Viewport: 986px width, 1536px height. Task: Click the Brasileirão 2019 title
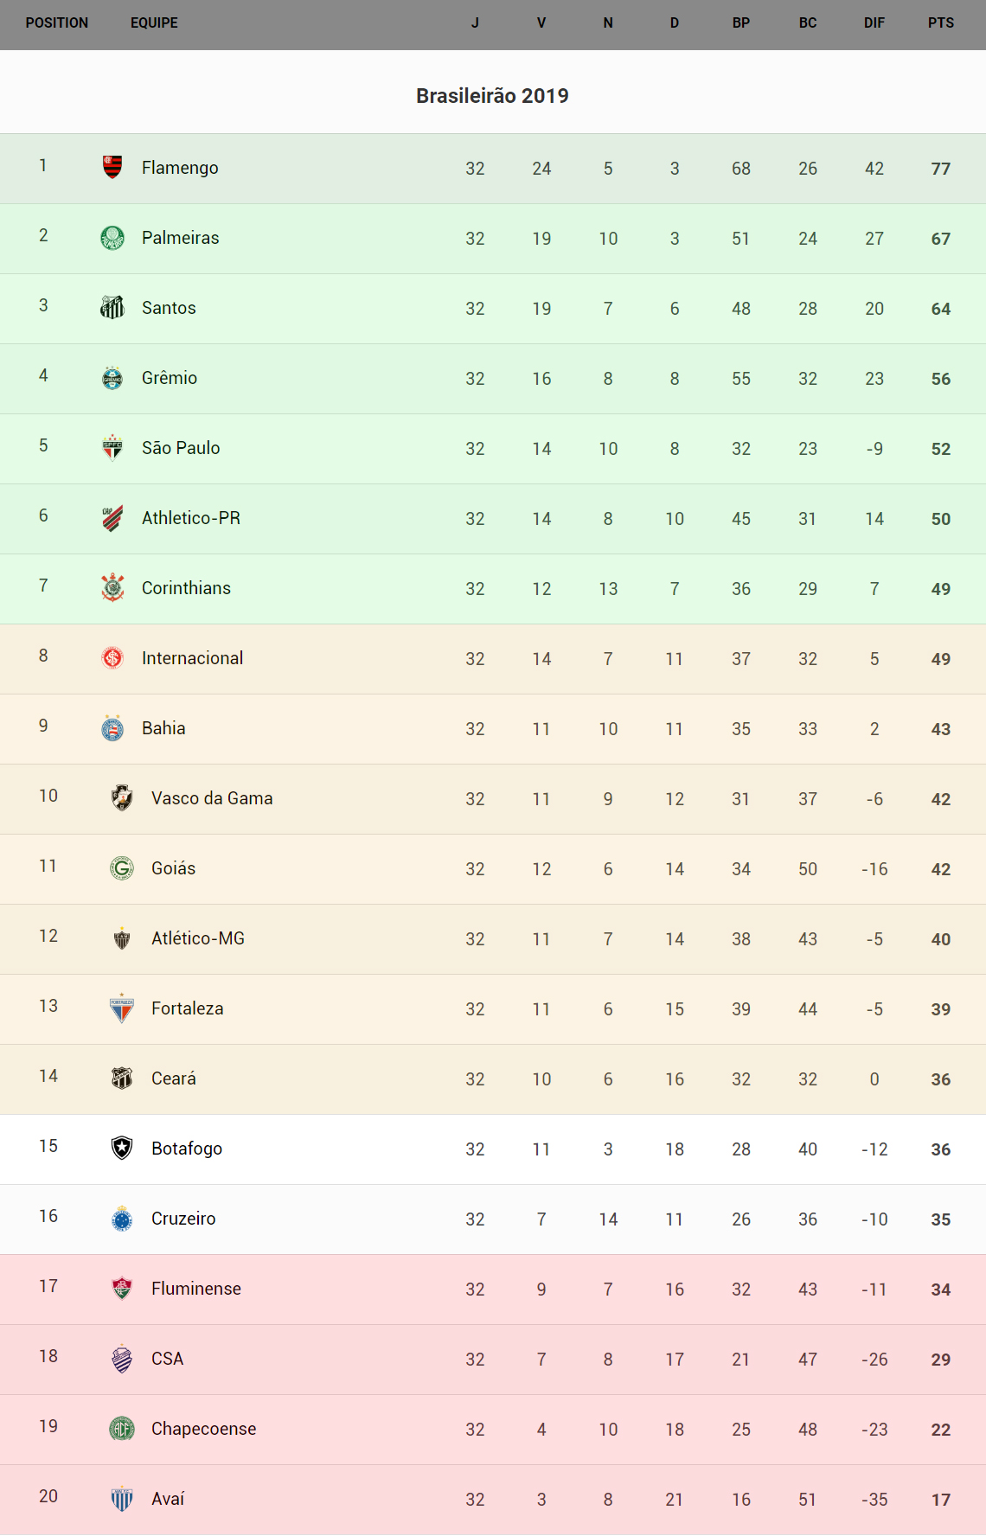click(x=492, y=96)
